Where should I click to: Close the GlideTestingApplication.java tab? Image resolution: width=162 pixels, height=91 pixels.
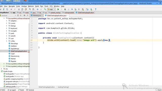coord(68,15)
